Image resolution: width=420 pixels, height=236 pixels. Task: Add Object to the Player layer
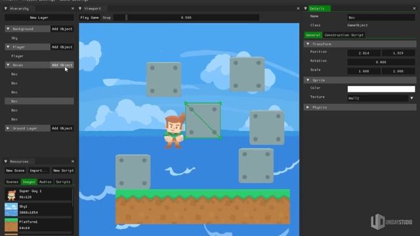click(62, 47)
